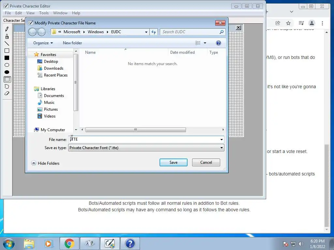Open the Windows Start orb
Image resolution: width=334 pixels, height=250 pixels.
[9, 243]
